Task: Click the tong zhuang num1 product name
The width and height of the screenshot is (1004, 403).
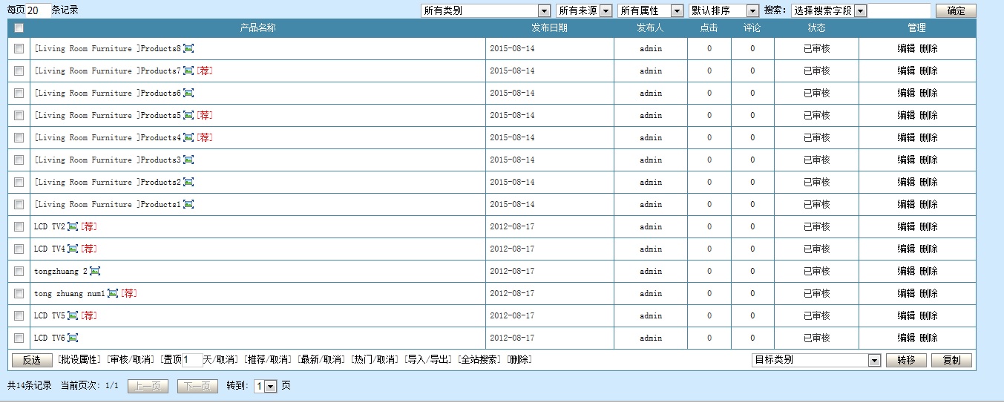Action: pos(70,294)
